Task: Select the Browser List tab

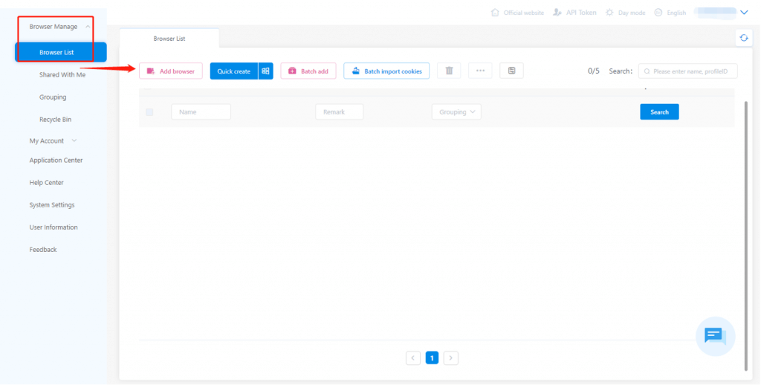Action: click(169, 39)
